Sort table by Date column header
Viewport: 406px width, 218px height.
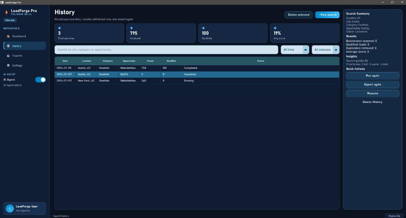pos(65,61)
